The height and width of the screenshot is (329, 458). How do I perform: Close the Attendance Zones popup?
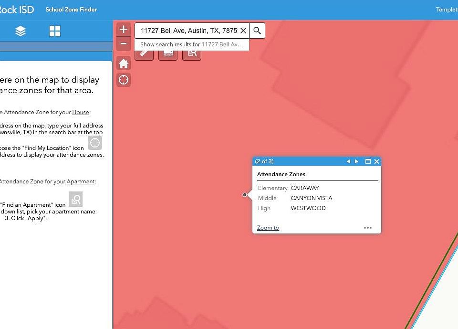point(377,161)
